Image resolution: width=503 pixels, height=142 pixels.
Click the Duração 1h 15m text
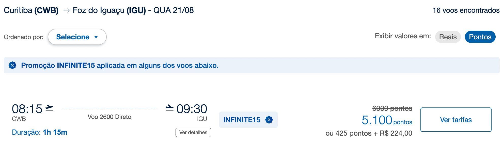[x=40, y=132]
